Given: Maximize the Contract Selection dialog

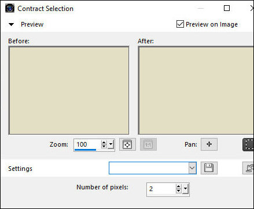Looking at the screenshot, I should tap(227, 8).
